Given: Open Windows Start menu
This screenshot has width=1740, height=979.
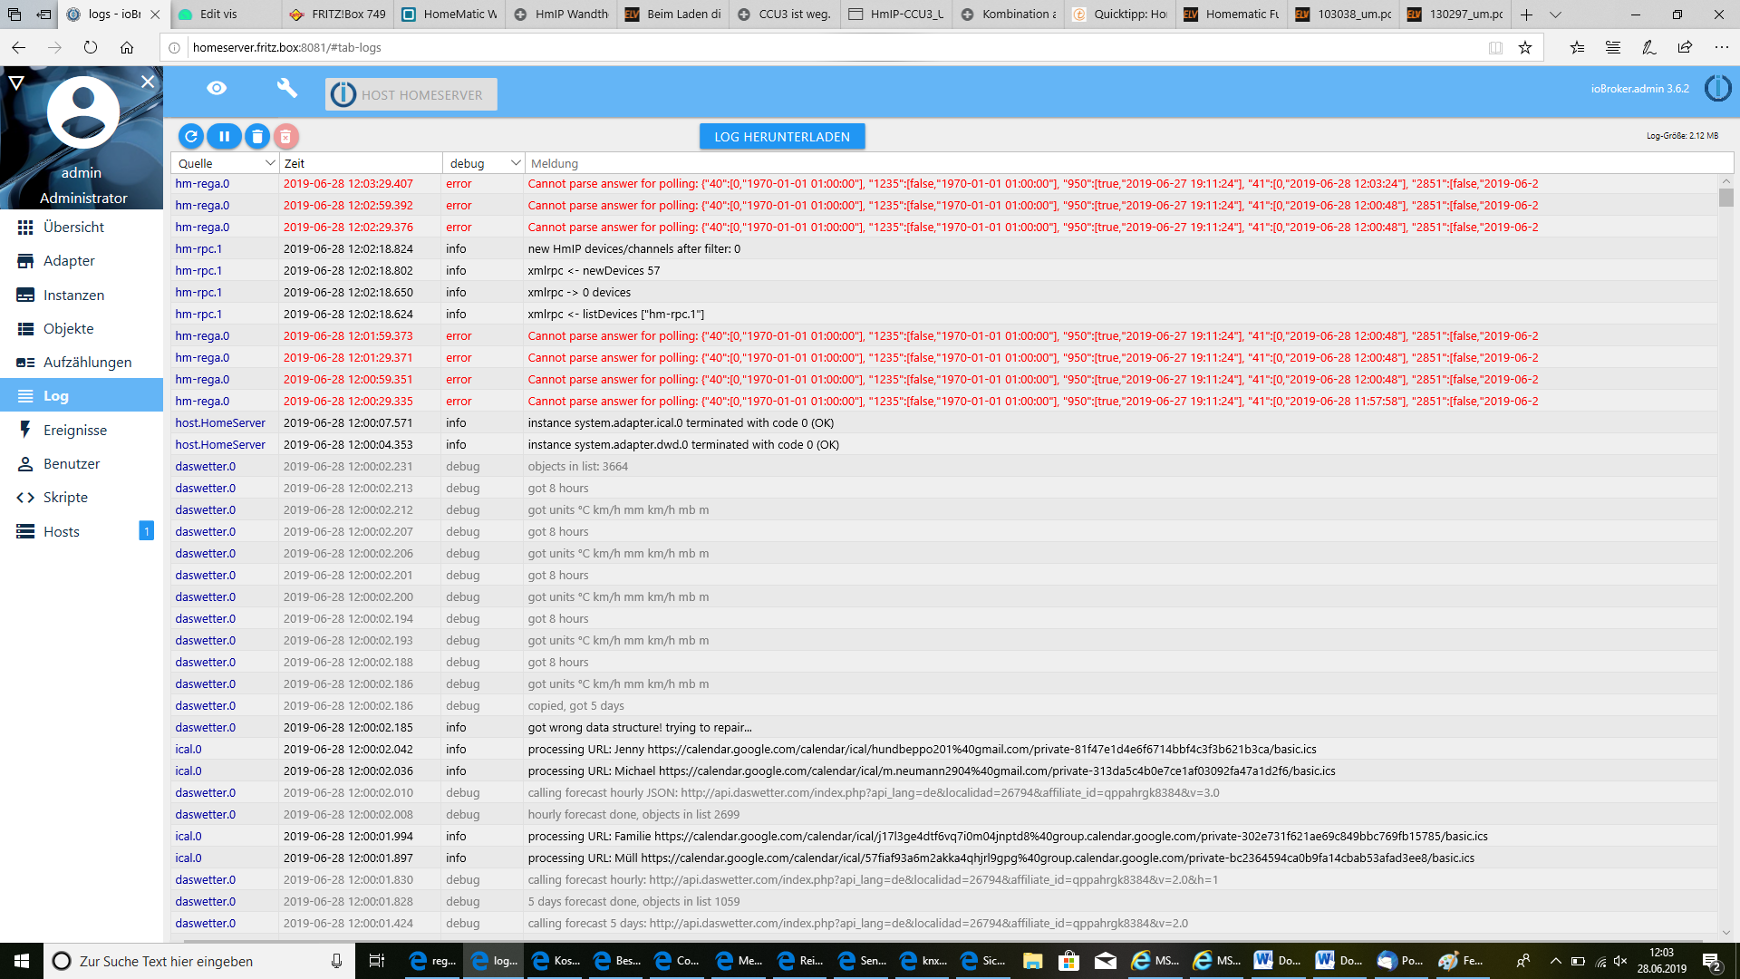Looking at the screenshot, I should point(22,961).
